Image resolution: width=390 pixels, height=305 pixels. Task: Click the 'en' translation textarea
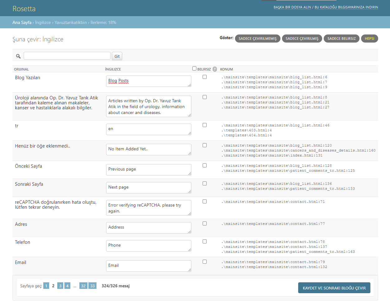point(149,129)
